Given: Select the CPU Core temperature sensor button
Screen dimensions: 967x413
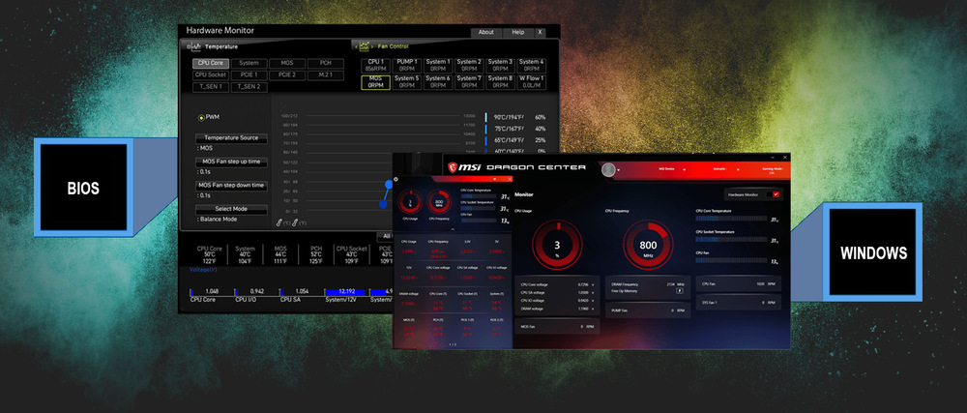Looking at the screenshot, I should (211, 63).
